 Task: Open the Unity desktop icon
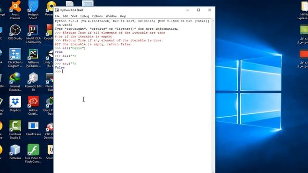[x=49, y=58]
